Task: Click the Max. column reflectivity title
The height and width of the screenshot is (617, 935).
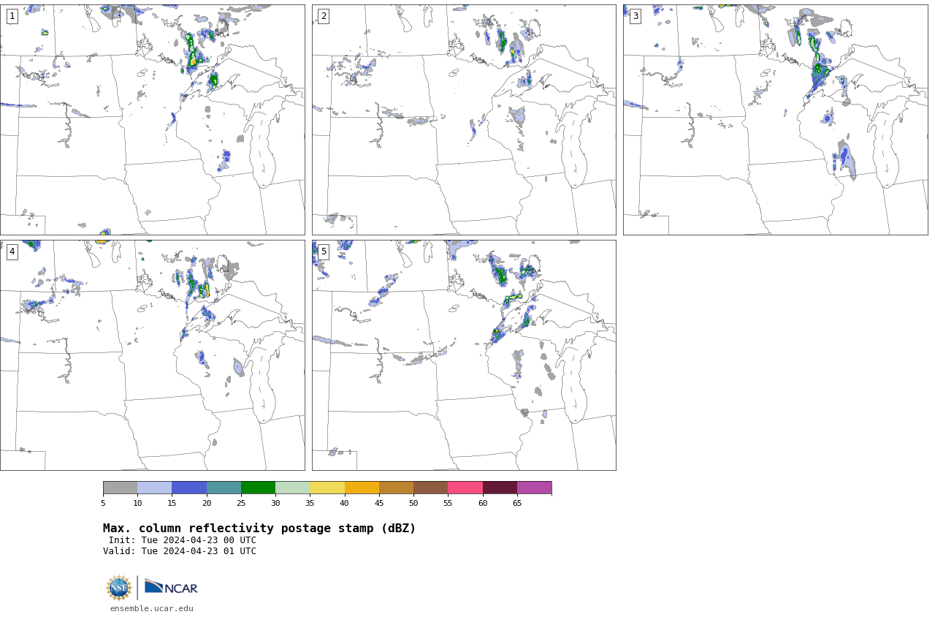Action: pos(259,529)
